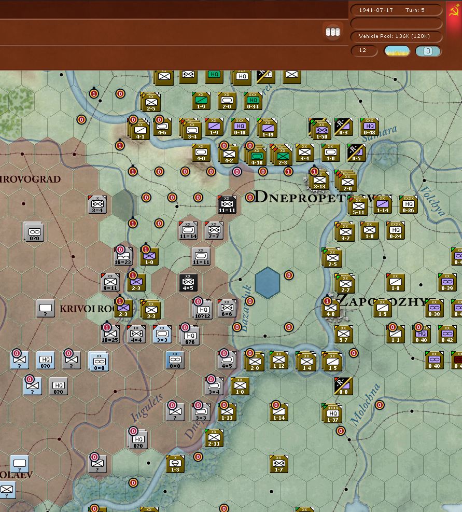The height and width of the screenshot is (512, 462).
Task: Toggle the blue '0' indicator button
Action: coord(428,51)
